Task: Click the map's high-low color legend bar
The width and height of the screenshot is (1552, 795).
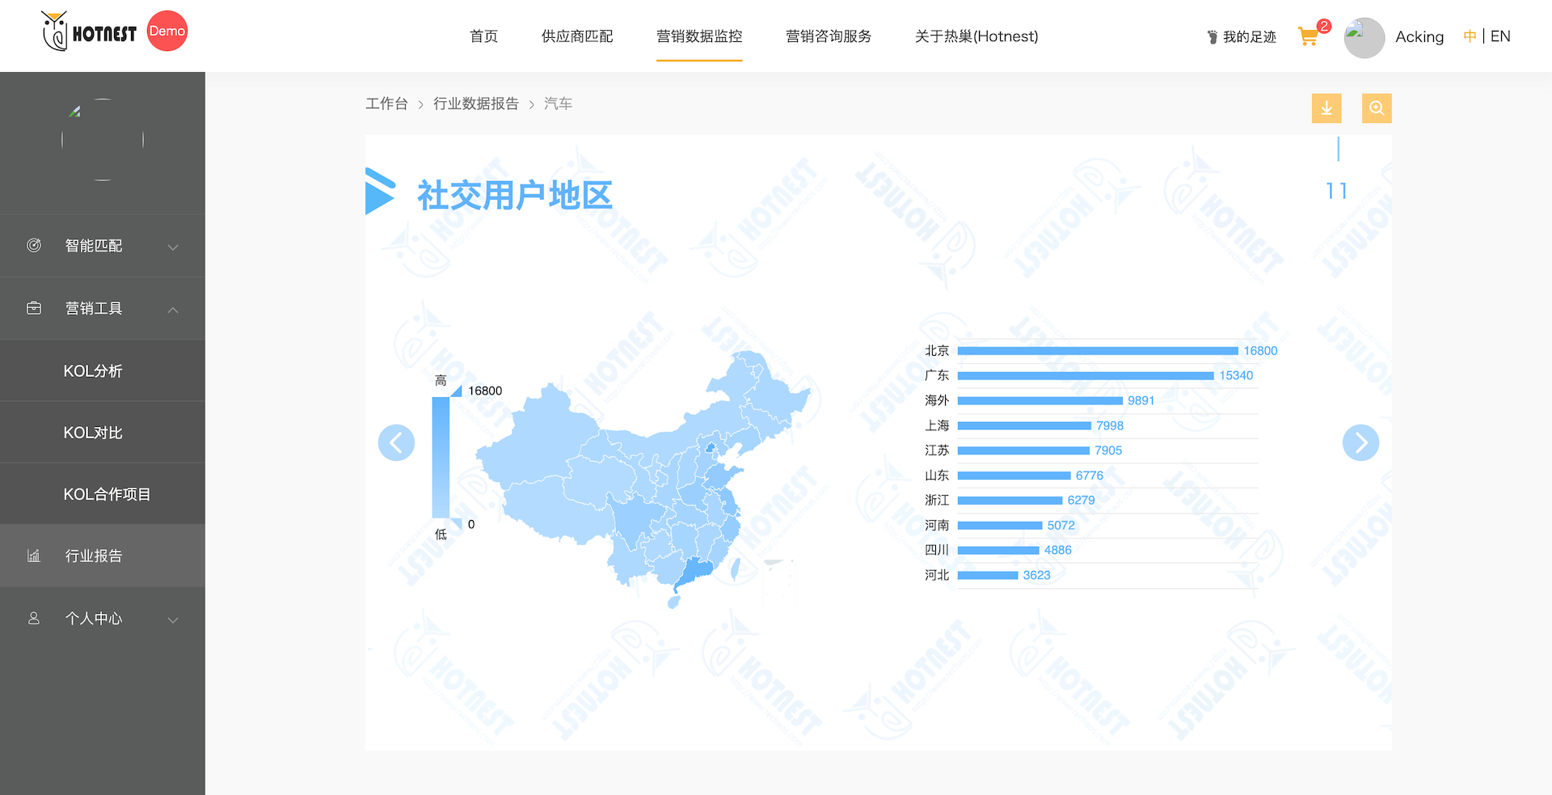Action: (441, 457)
